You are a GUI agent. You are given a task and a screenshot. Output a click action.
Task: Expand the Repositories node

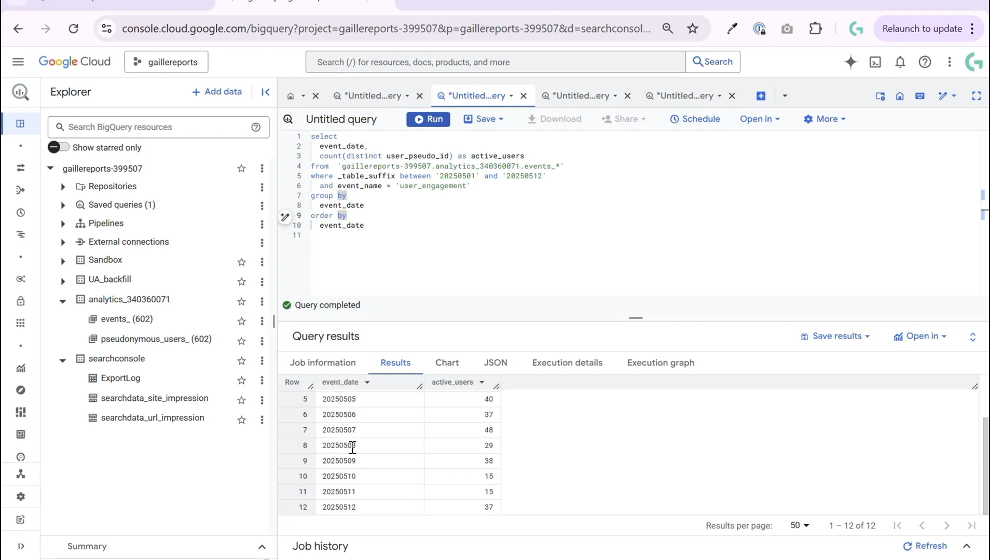[x=63, y=187]
